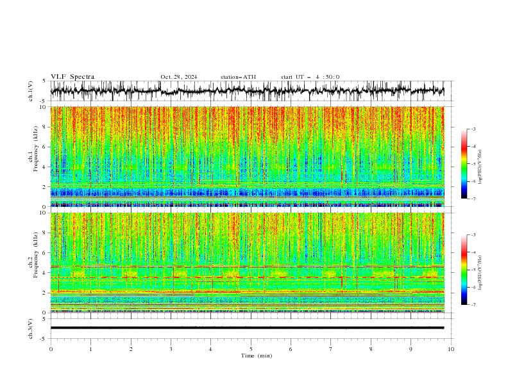Viewport: 508px width, 392px height.
Task: Click ch.1 frequency axis tick "4"
Action: pyautogui.click(x=45, y=167)
